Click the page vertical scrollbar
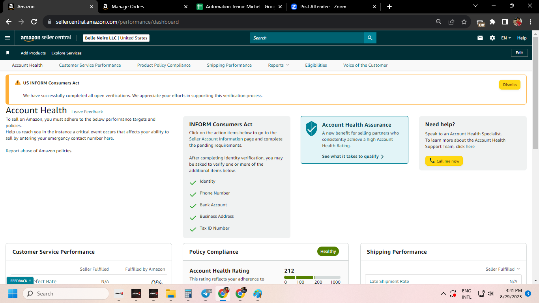Viewport: 539px width, 303px height. tap(535, 92)
